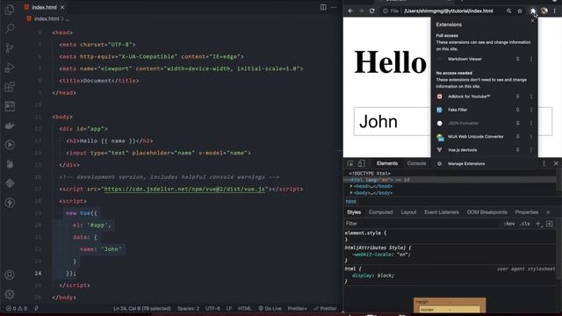Open the Explorer view in VS Code
The width and height of the screenshot is (562, 316).
click(x=10, y=10)
